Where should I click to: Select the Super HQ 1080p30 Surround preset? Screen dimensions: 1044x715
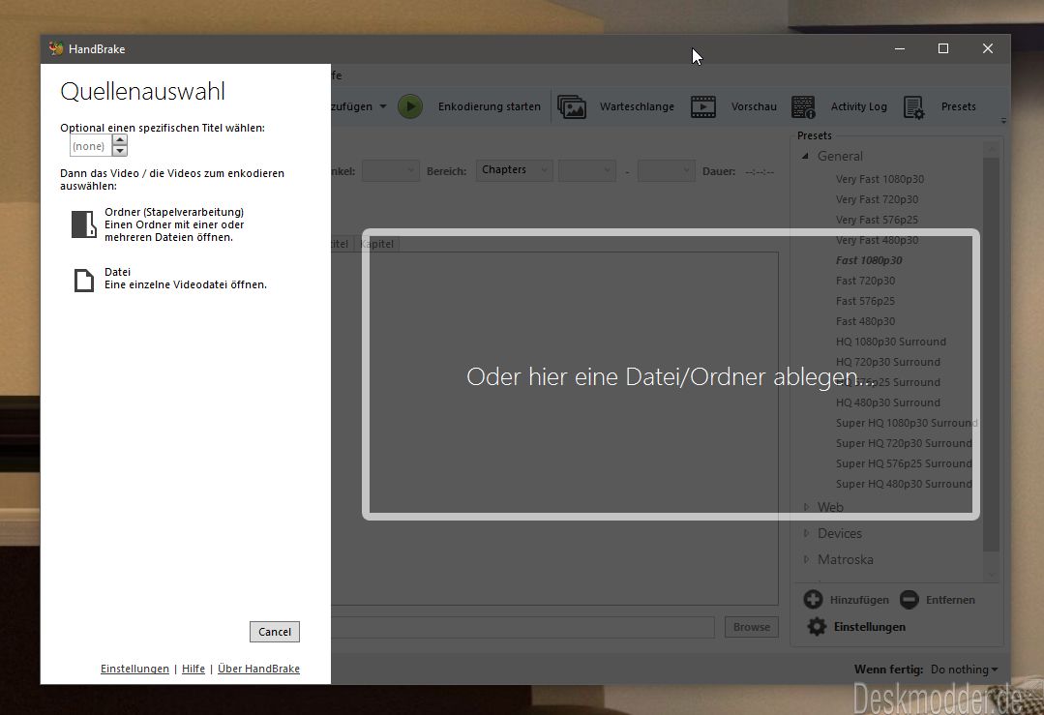(x=907, y=423)
